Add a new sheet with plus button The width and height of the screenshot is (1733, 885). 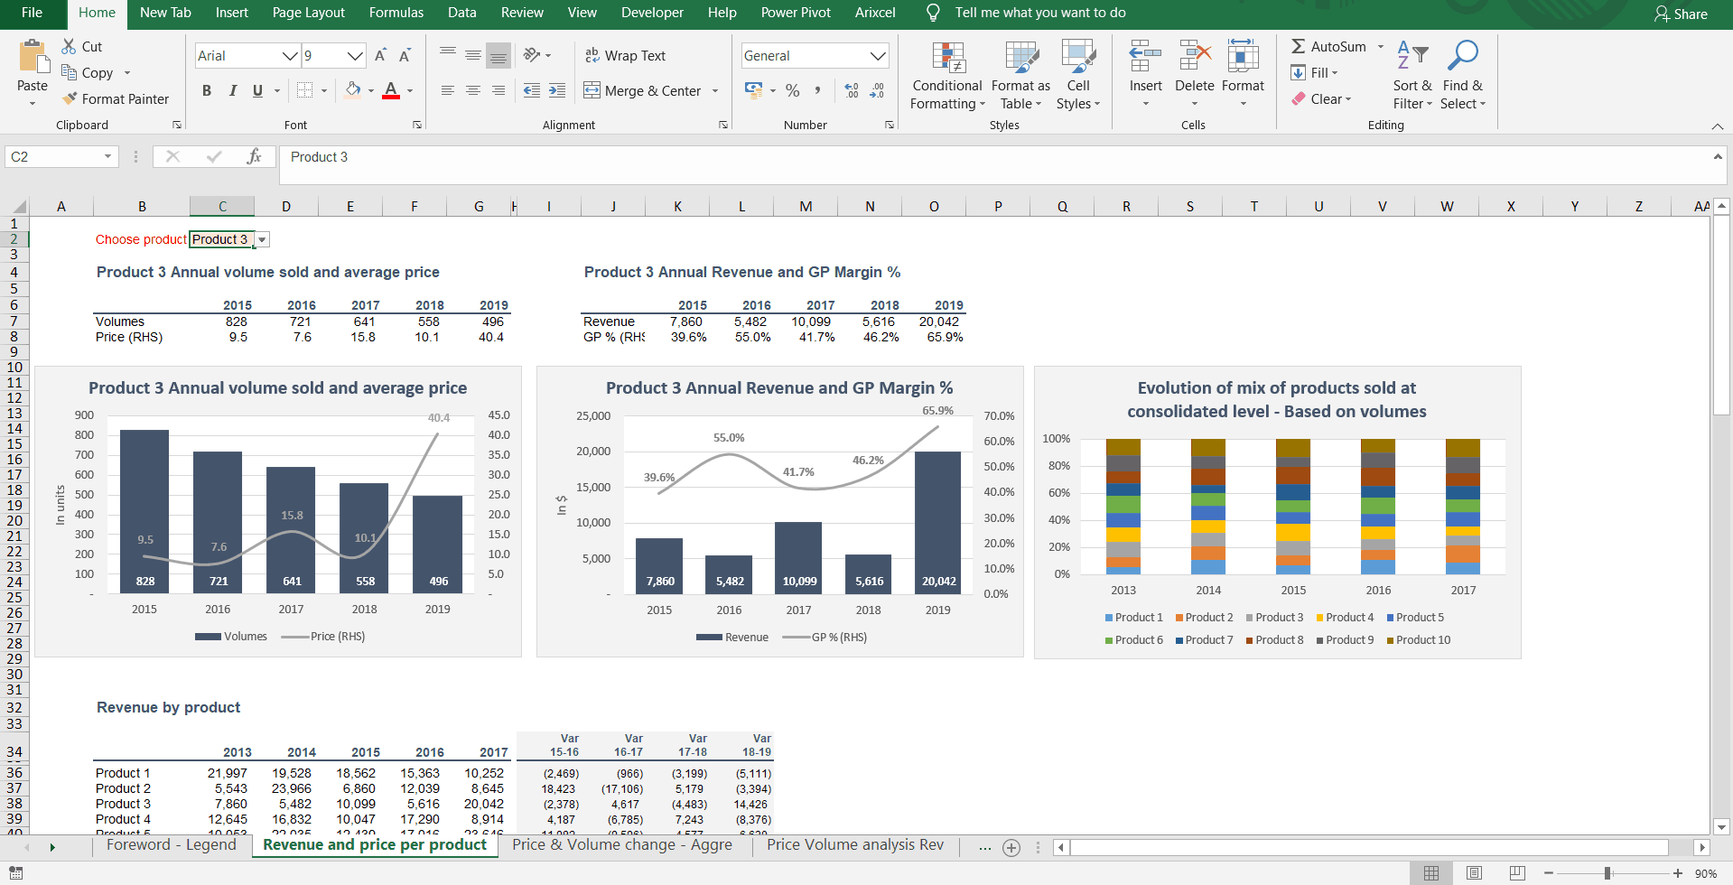tap(1011, 847)
